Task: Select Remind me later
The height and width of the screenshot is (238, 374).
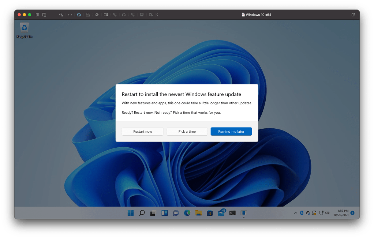Action: (x=231, y=132)
